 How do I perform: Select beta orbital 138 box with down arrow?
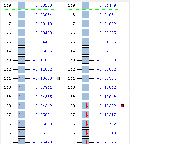click(x=85, y=106)
